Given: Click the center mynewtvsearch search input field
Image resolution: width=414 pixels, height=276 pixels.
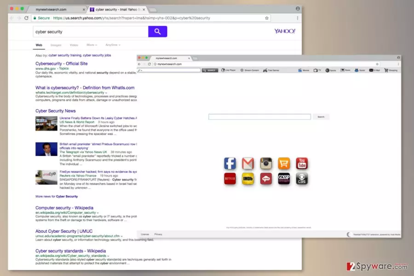Looking at the screenshot, I should 259,117.
